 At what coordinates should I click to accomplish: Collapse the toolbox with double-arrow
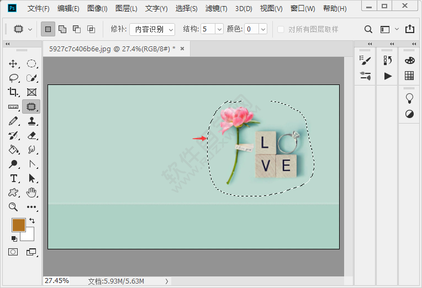click(8, 44)
